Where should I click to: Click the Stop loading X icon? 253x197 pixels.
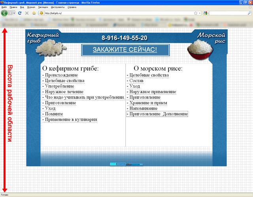(x=26, y=13)
